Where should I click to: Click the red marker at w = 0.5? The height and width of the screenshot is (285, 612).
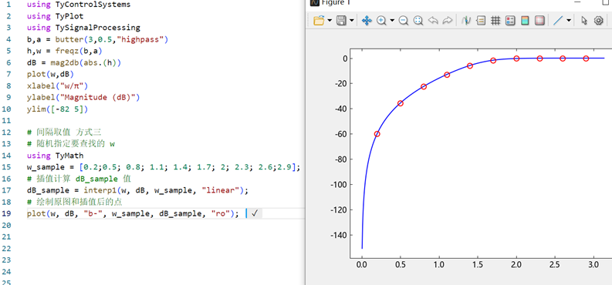[400, 103]
